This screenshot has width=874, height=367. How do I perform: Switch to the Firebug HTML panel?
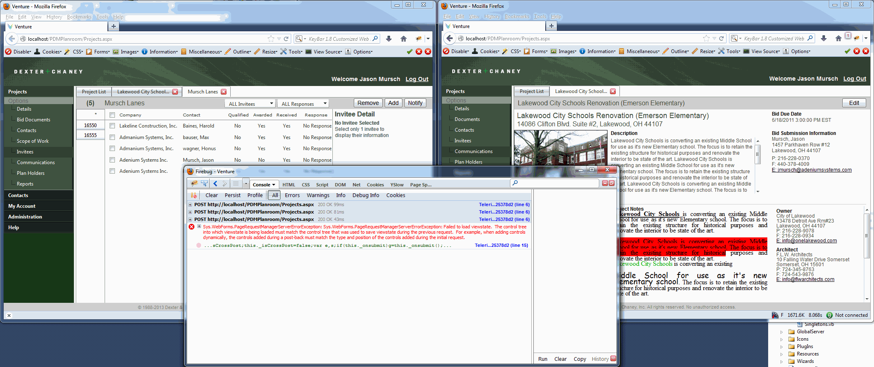[289, 185]
